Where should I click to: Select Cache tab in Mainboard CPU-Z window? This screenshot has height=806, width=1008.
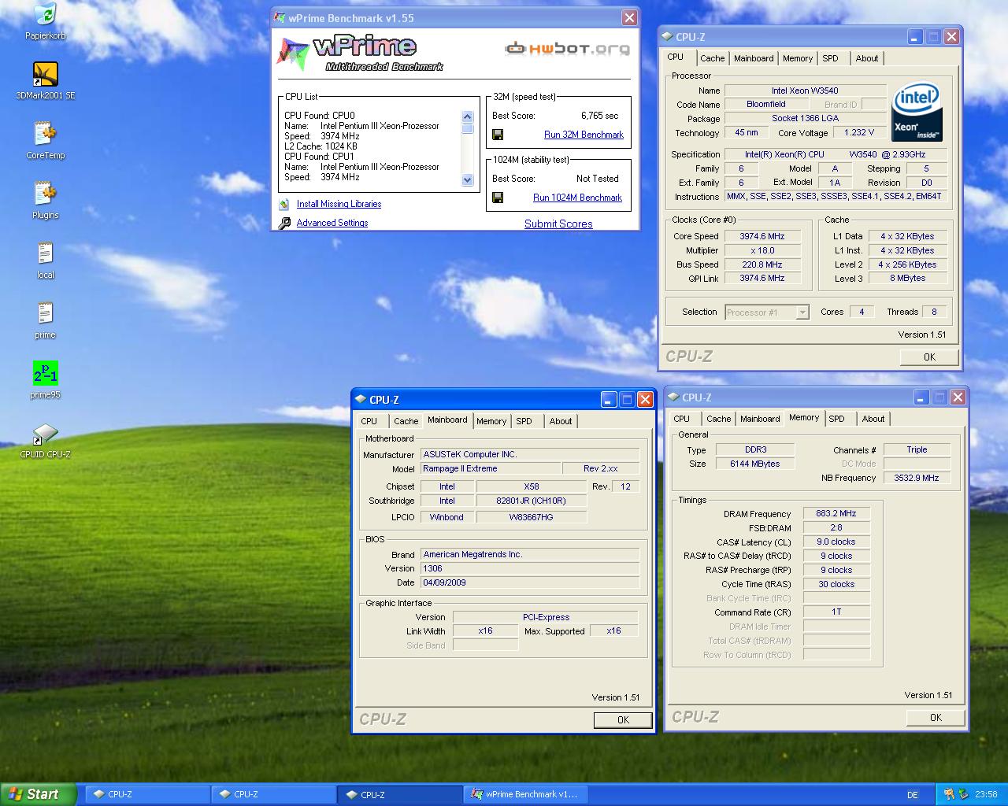[406, 421]
